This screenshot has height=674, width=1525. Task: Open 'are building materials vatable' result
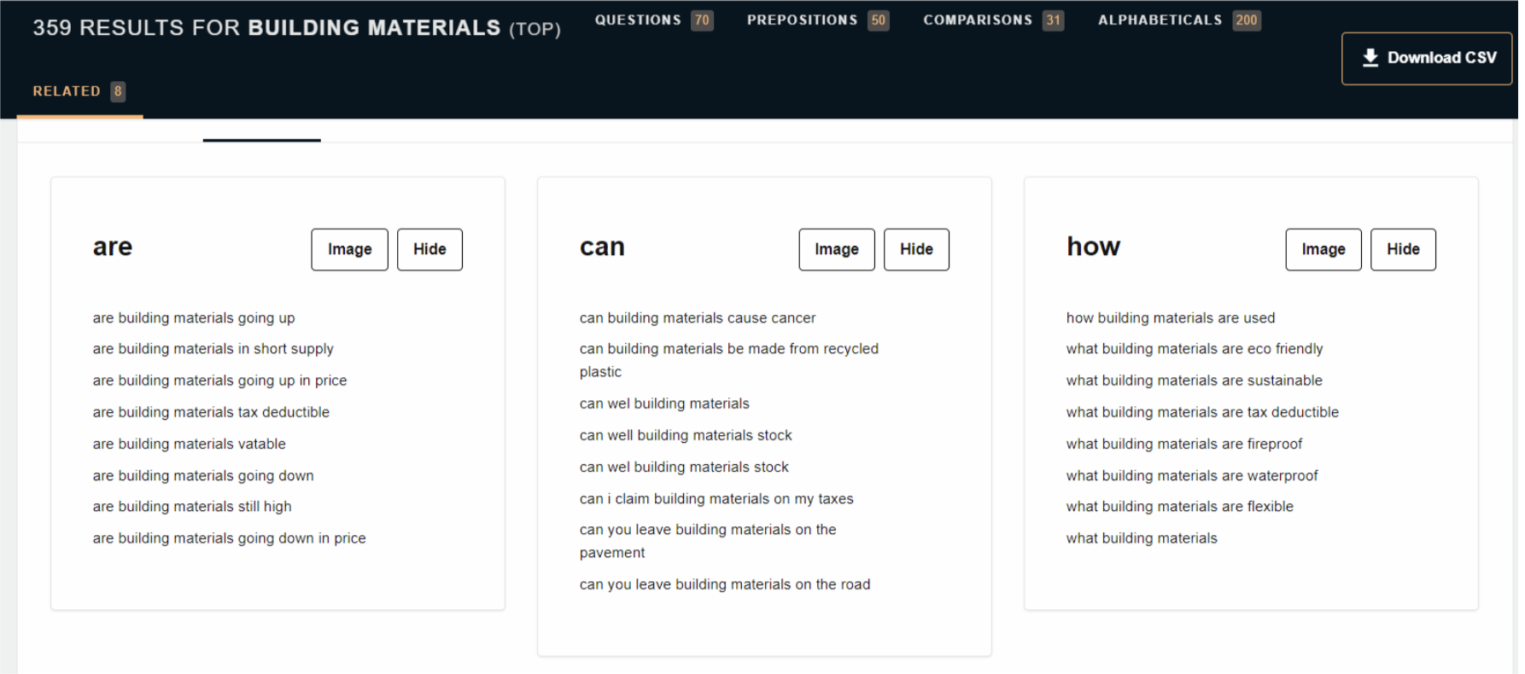coord(189,444)
